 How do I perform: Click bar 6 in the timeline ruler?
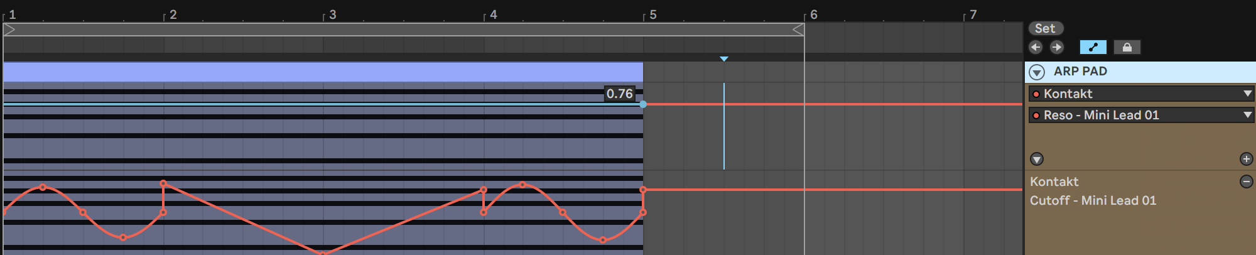coord(813,14)
